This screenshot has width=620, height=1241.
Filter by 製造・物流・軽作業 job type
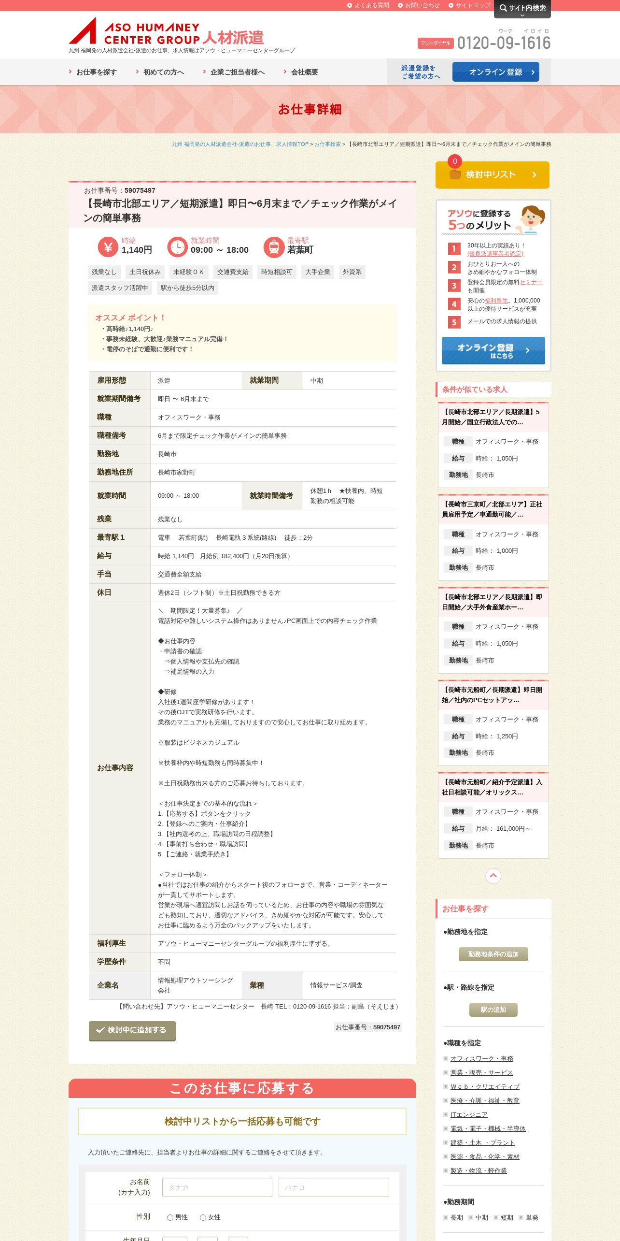pos(479,1171)
